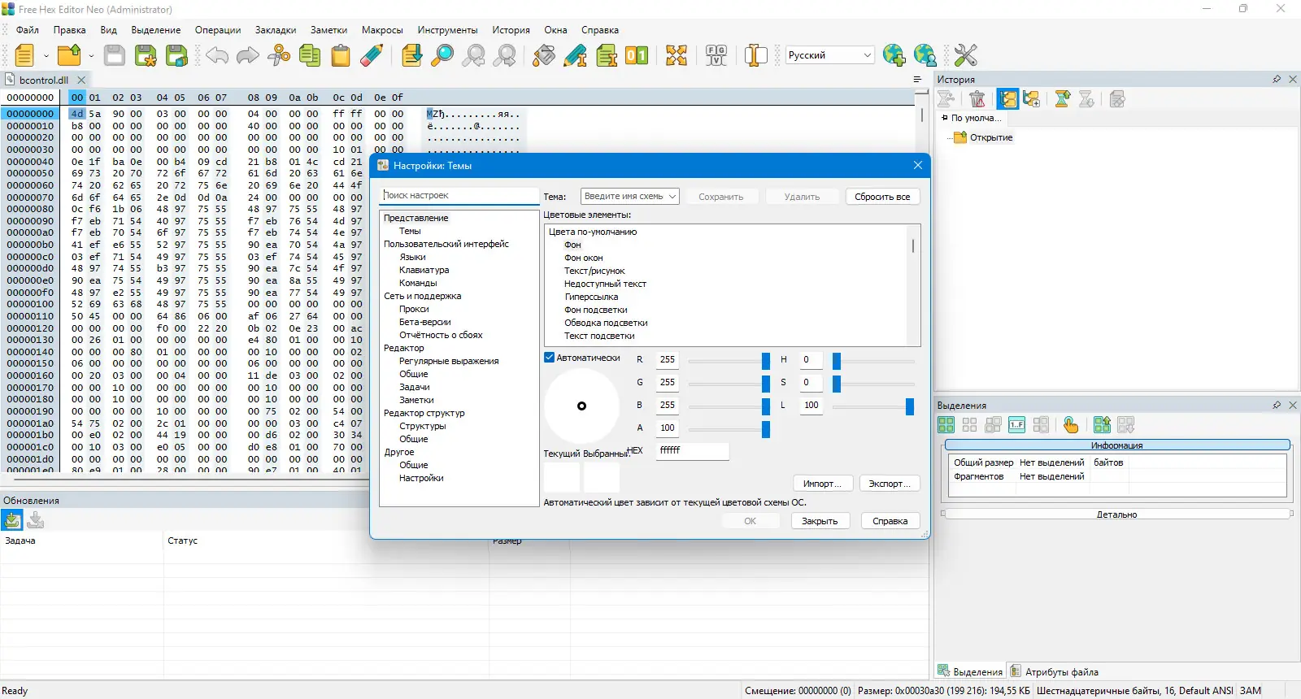Open the wrench-and-screwdriver settings icon
This screenshot has width=1301, height=699.
pos(965,55)
